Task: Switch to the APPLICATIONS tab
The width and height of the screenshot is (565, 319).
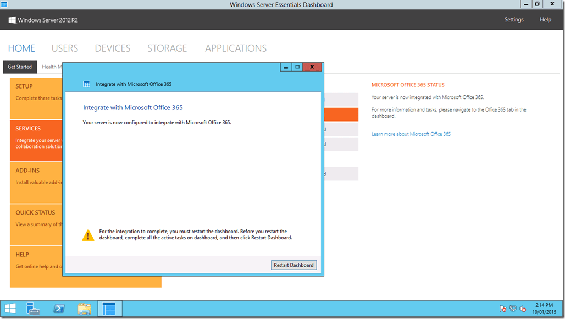Action: (235, 48)
